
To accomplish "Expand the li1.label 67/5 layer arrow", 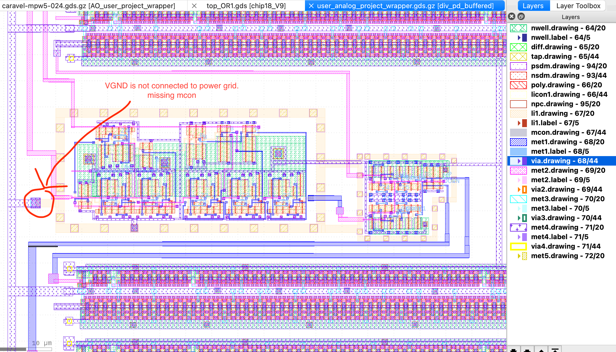I will pos(519,123).
